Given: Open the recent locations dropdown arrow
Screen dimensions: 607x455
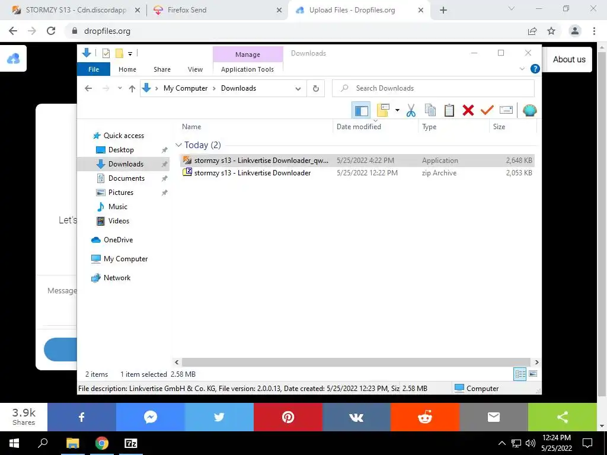Looking at the screenshot, I should tap(120, 88).
